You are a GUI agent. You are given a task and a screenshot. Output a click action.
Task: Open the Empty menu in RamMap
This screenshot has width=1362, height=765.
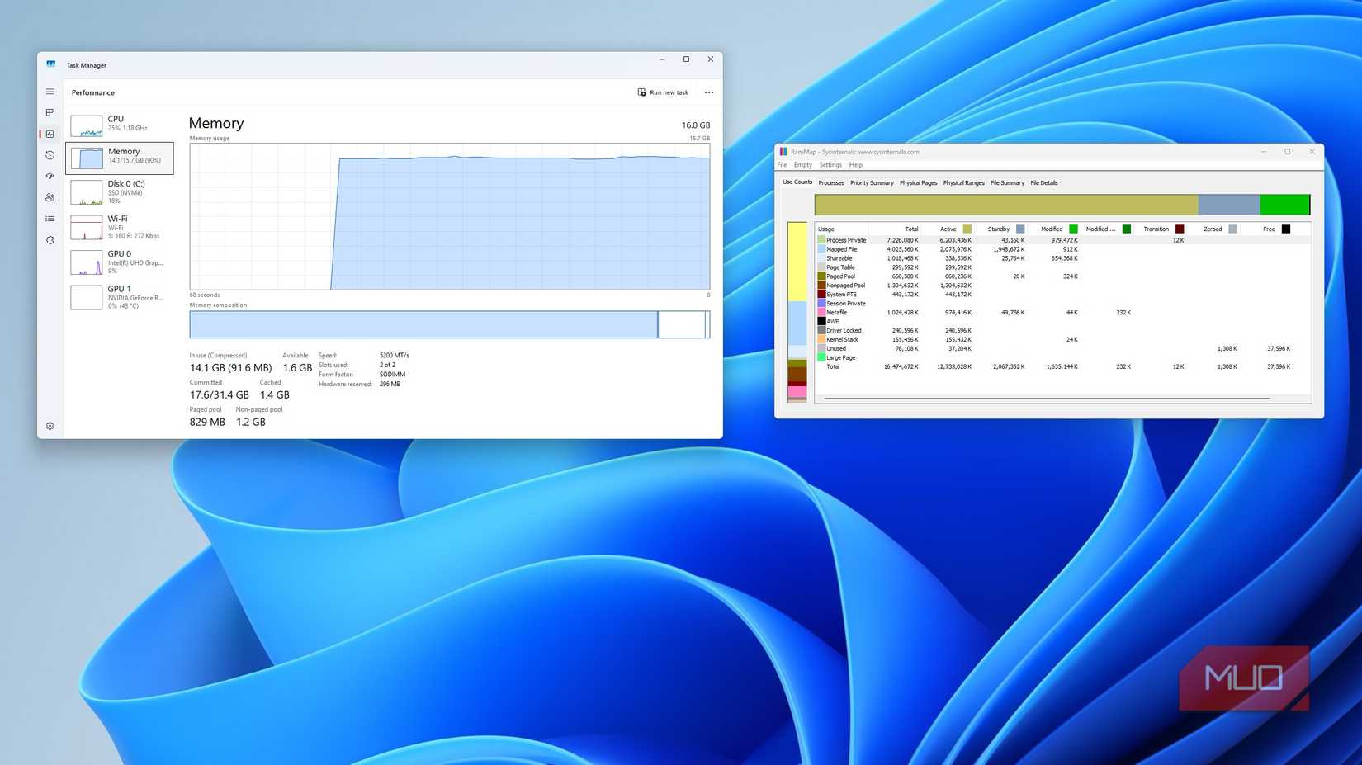(802, 164)
